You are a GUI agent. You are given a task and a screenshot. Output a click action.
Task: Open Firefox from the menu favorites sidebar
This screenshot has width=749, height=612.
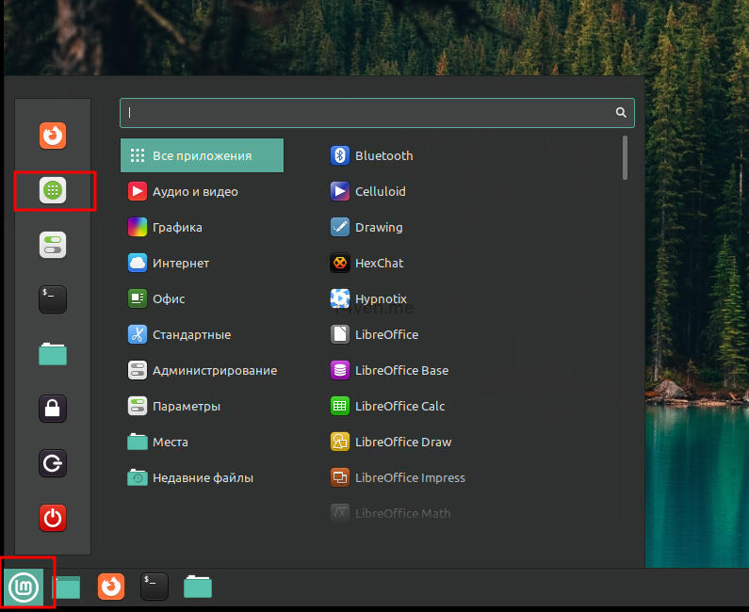tap(53, 136)
